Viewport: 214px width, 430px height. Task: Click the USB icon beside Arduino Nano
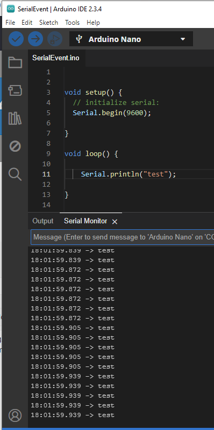79,39
